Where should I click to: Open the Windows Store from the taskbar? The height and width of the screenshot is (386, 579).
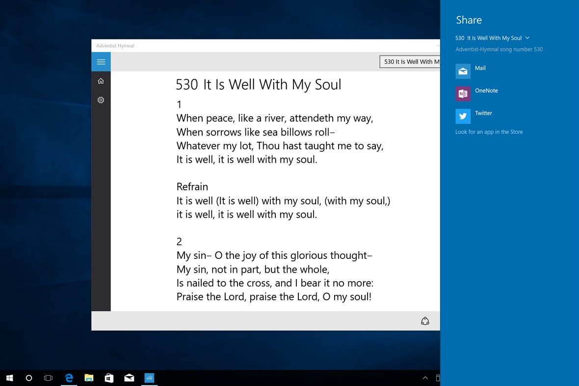click(109, 378)
